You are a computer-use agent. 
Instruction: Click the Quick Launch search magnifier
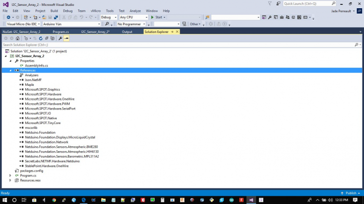(333, 3)
